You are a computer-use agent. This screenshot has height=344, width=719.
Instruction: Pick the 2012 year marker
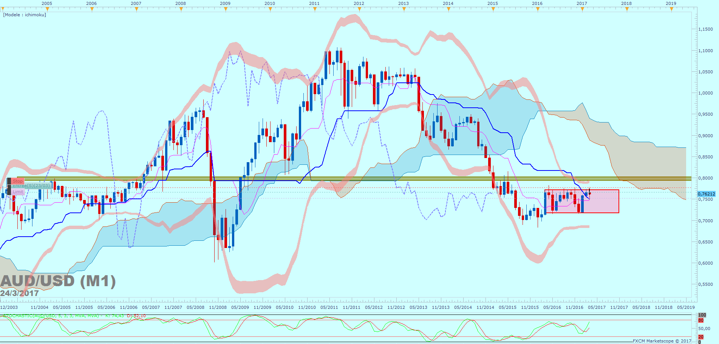(x=359, y=3)
